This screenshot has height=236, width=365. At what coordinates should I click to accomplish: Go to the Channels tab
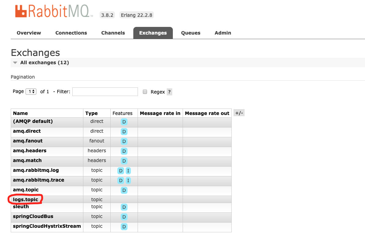click(113, 33)
